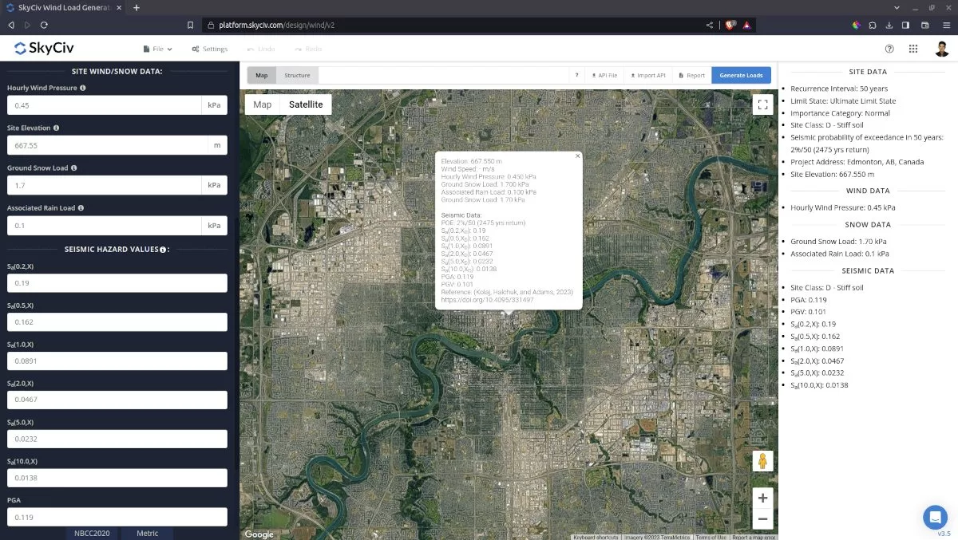Switch to the Structure tab
Image resolution: width=958 pixels, height=540 pixels.
pyautogui.click(x=297, y=74)
